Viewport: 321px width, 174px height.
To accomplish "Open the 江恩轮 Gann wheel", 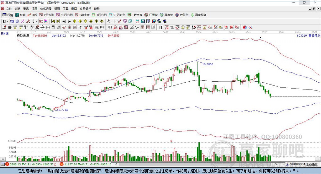I will 151,15.
